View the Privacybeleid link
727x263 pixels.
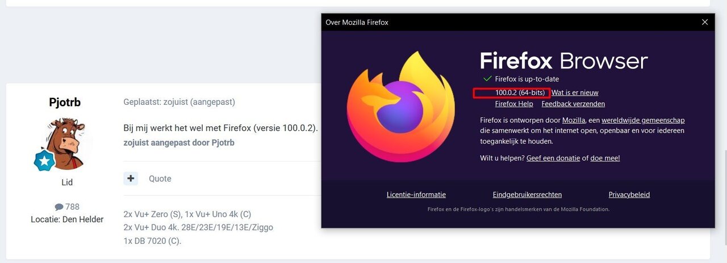click(629, 194)
